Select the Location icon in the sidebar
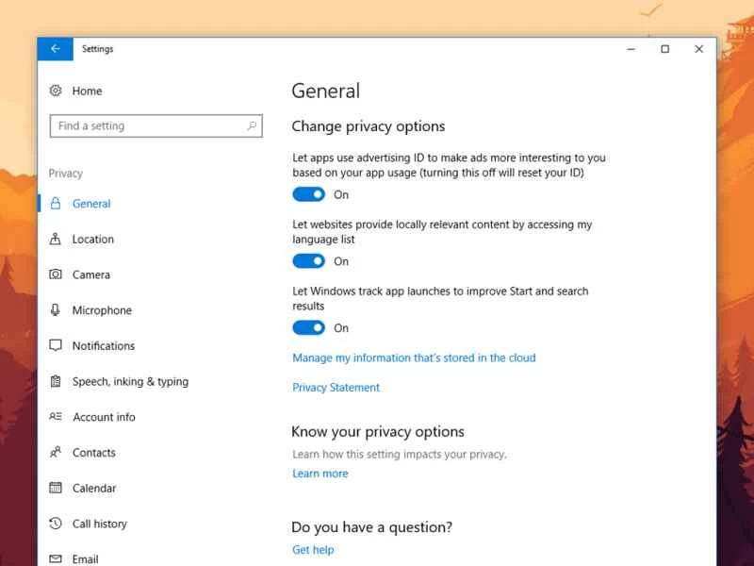 pos(55,239)
